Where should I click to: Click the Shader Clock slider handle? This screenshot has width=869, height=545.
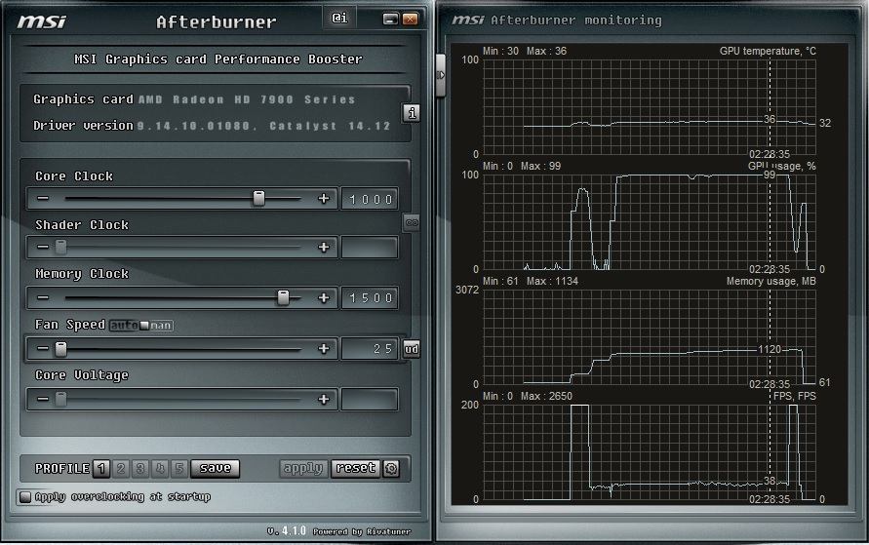pyautogui.click(x=61, y=247)
